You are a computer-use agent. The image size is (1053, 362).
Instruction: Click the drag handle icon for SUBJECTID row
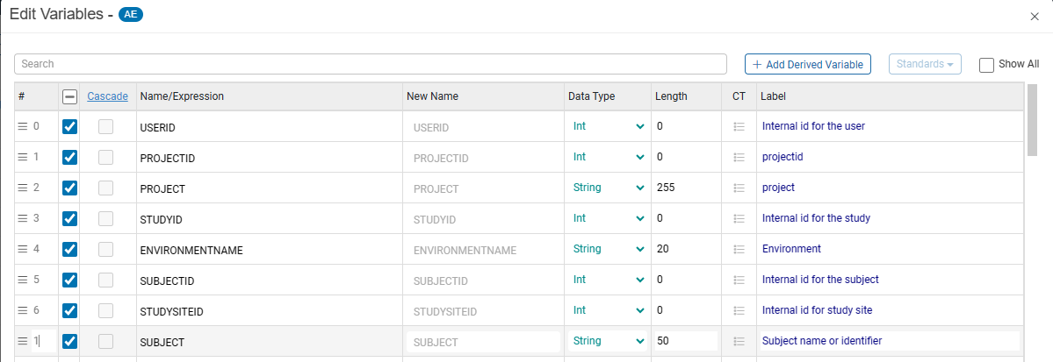(x=23, y=280)
